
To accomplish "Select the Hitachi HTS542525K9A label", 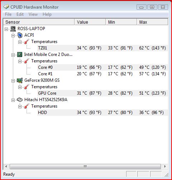I will pos(46,100).
